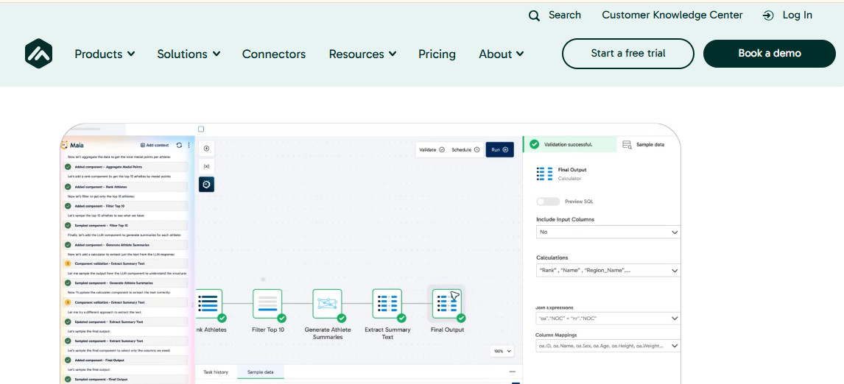Select the Filter Top 10 component node

267,304
